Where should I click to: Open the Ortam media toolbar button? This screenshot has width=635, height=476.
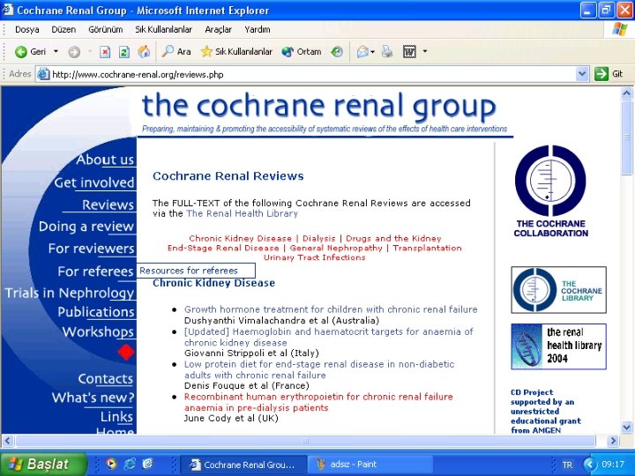click(x=302, y=51)
